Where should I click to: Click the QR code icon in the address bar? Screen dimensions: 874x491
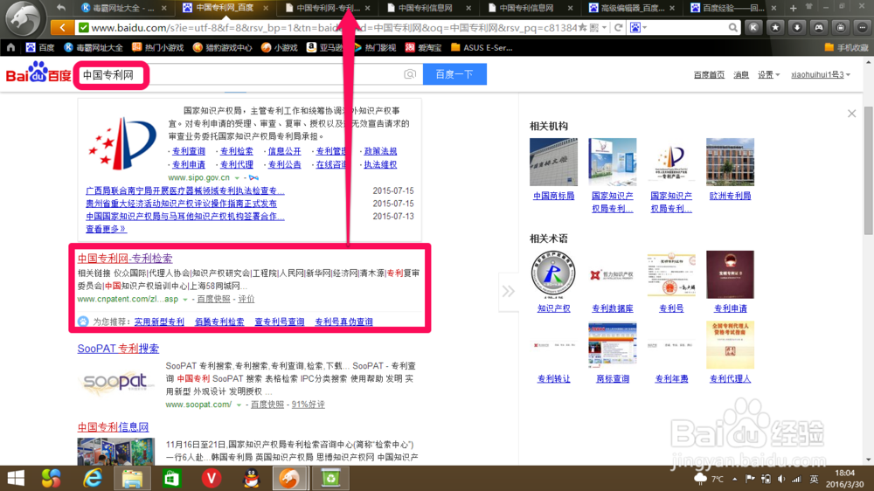point(594,27)
